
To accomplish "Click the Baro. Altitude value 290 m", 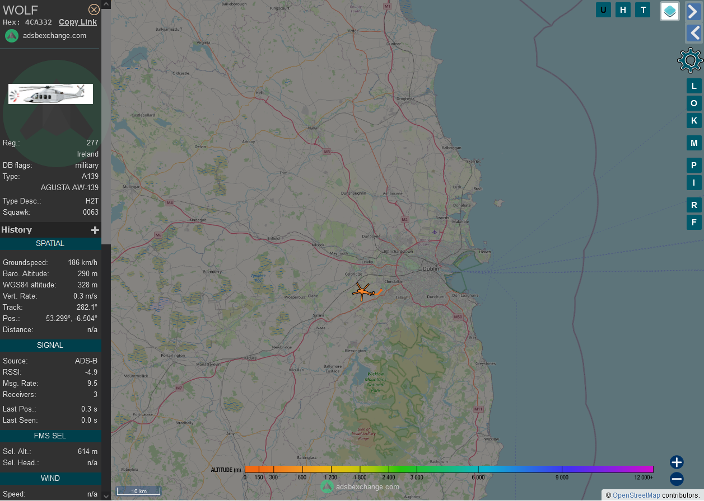I will 87,274.
